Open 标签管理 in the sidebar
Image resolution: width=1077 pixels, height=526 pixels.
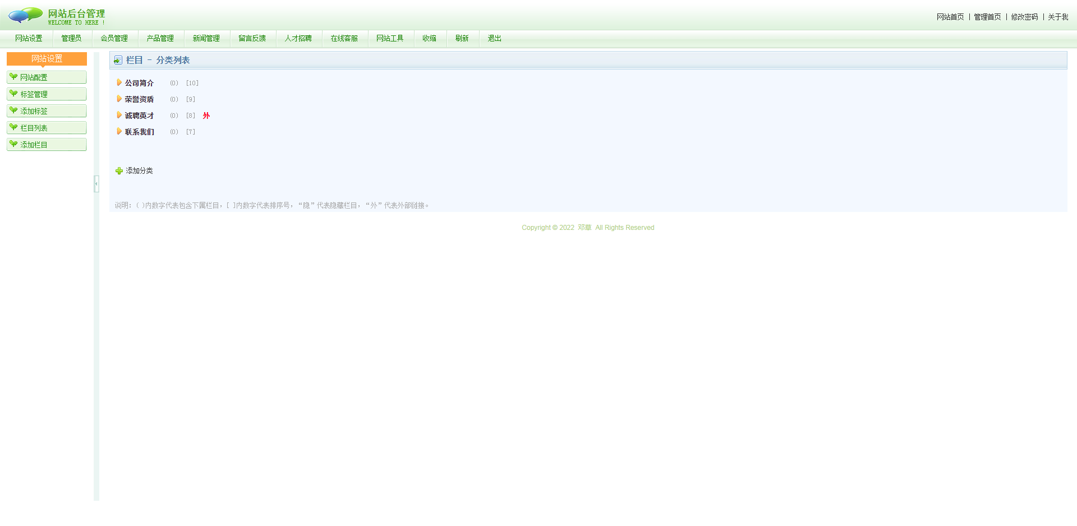click(47, 94)
